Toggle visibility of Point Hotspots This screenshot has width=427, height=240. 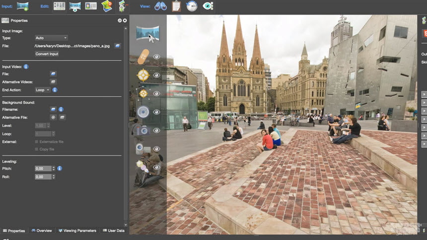pyautogui.click(x=156, y=75)
